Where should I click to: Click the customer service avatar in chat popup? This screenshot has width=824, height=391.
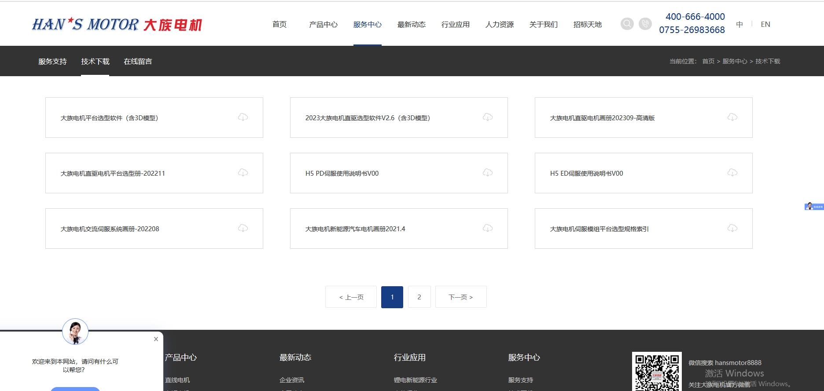[x=75, y=332]
